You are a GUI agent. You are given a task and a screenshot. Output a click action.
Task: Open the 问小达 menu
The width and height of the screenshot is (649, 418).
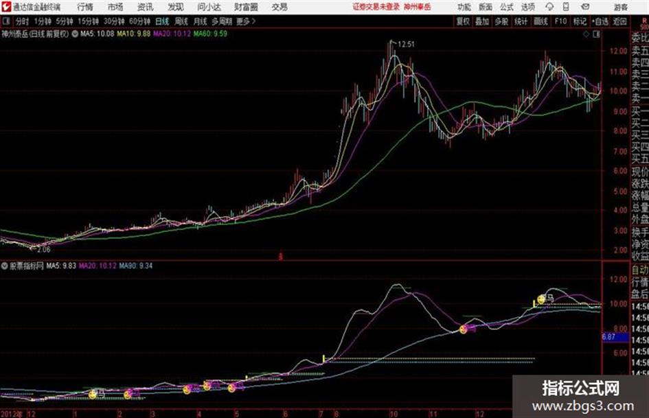point(209,7)
